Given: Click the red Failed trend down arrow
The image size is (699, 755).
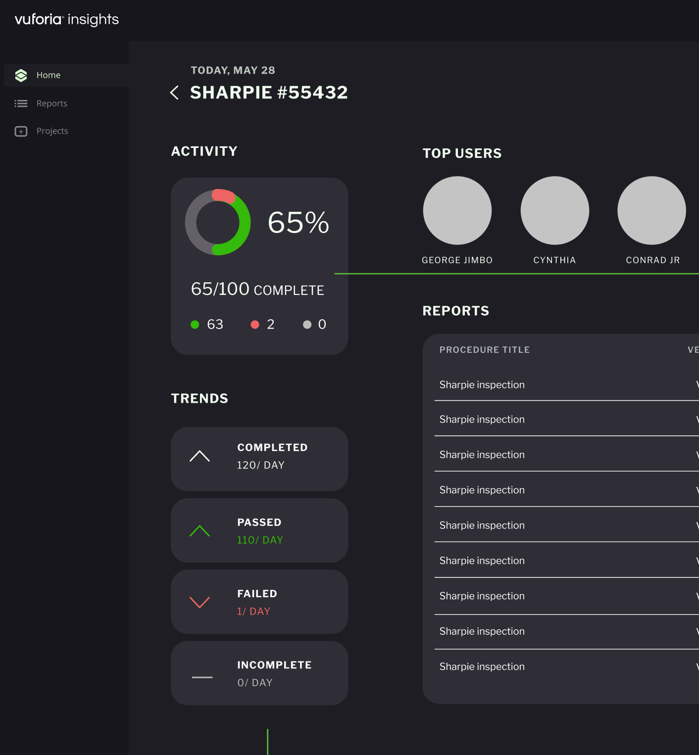Looking at the screenshot, I should pos(200,602).
